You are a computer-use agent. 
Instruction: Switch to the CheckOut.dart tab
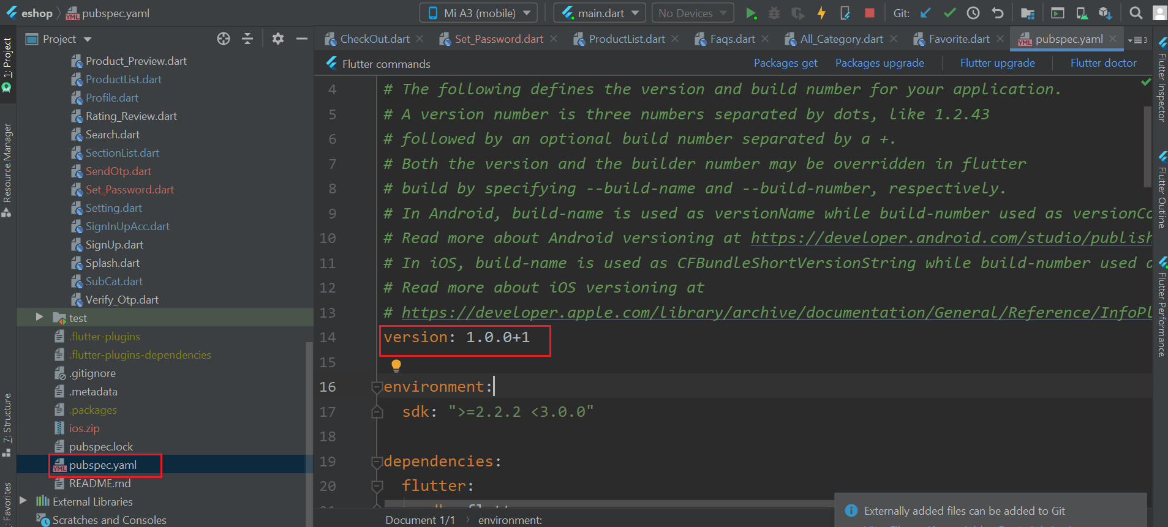point(374,39)
